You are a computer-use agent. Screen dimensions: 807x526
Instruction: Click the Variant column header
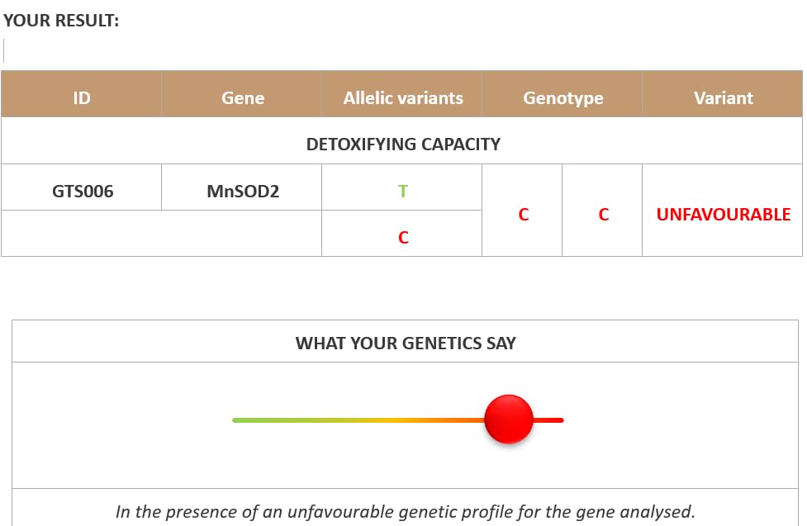click(723, 98)
